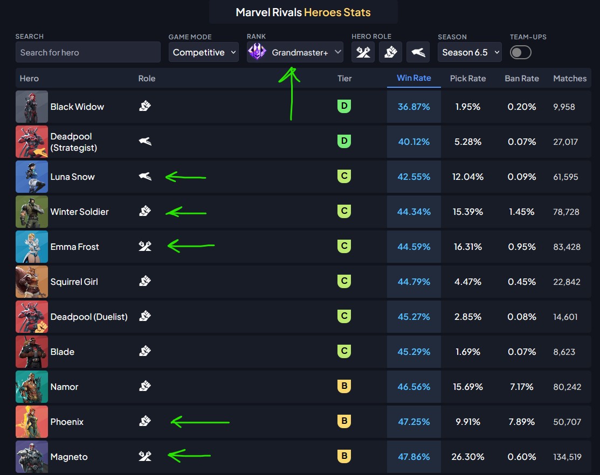The height and width of the screenshot is (475, 600).
Task: Click Phoenix's Duelist role icon
Action: point(145,421)
